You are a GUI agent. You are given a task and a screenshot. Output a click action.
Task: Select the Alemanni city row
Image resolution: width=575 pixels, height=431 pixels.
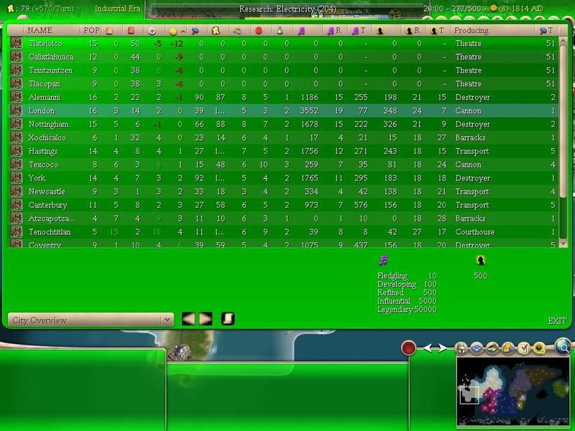pos(283,97)
